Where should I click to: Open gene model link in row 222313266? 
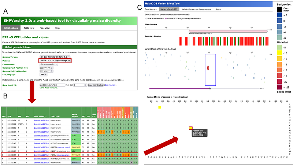tap(41, 163)
